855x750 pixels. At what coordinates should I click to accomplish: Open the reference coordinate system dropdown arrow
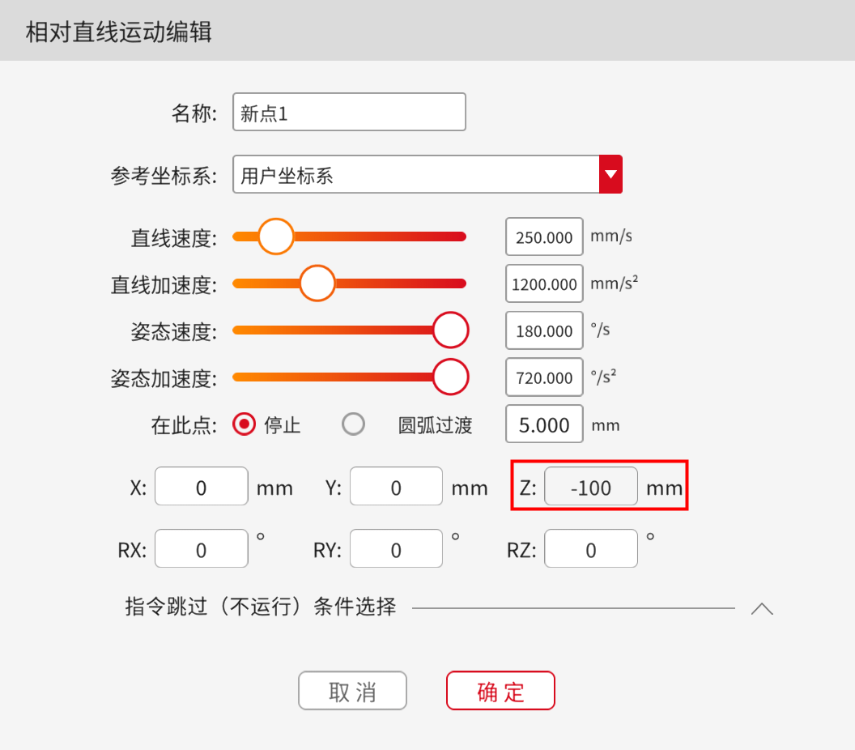(x=610, y=174)
